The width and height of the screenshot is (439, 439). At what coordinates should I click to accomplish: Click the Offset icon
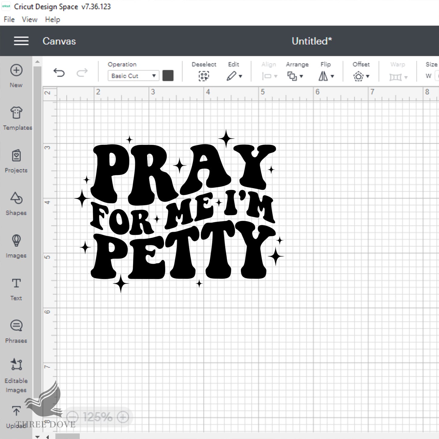pos(358,76)
